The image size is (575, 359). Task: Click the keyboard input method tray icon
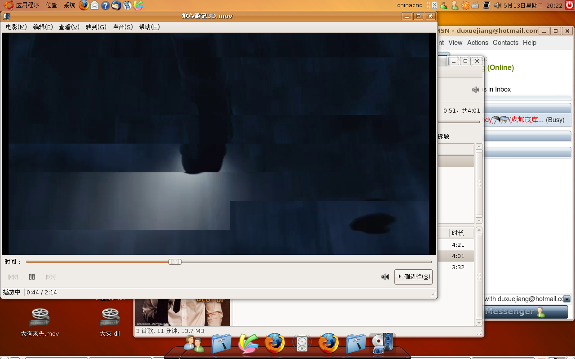pos(475,5)
